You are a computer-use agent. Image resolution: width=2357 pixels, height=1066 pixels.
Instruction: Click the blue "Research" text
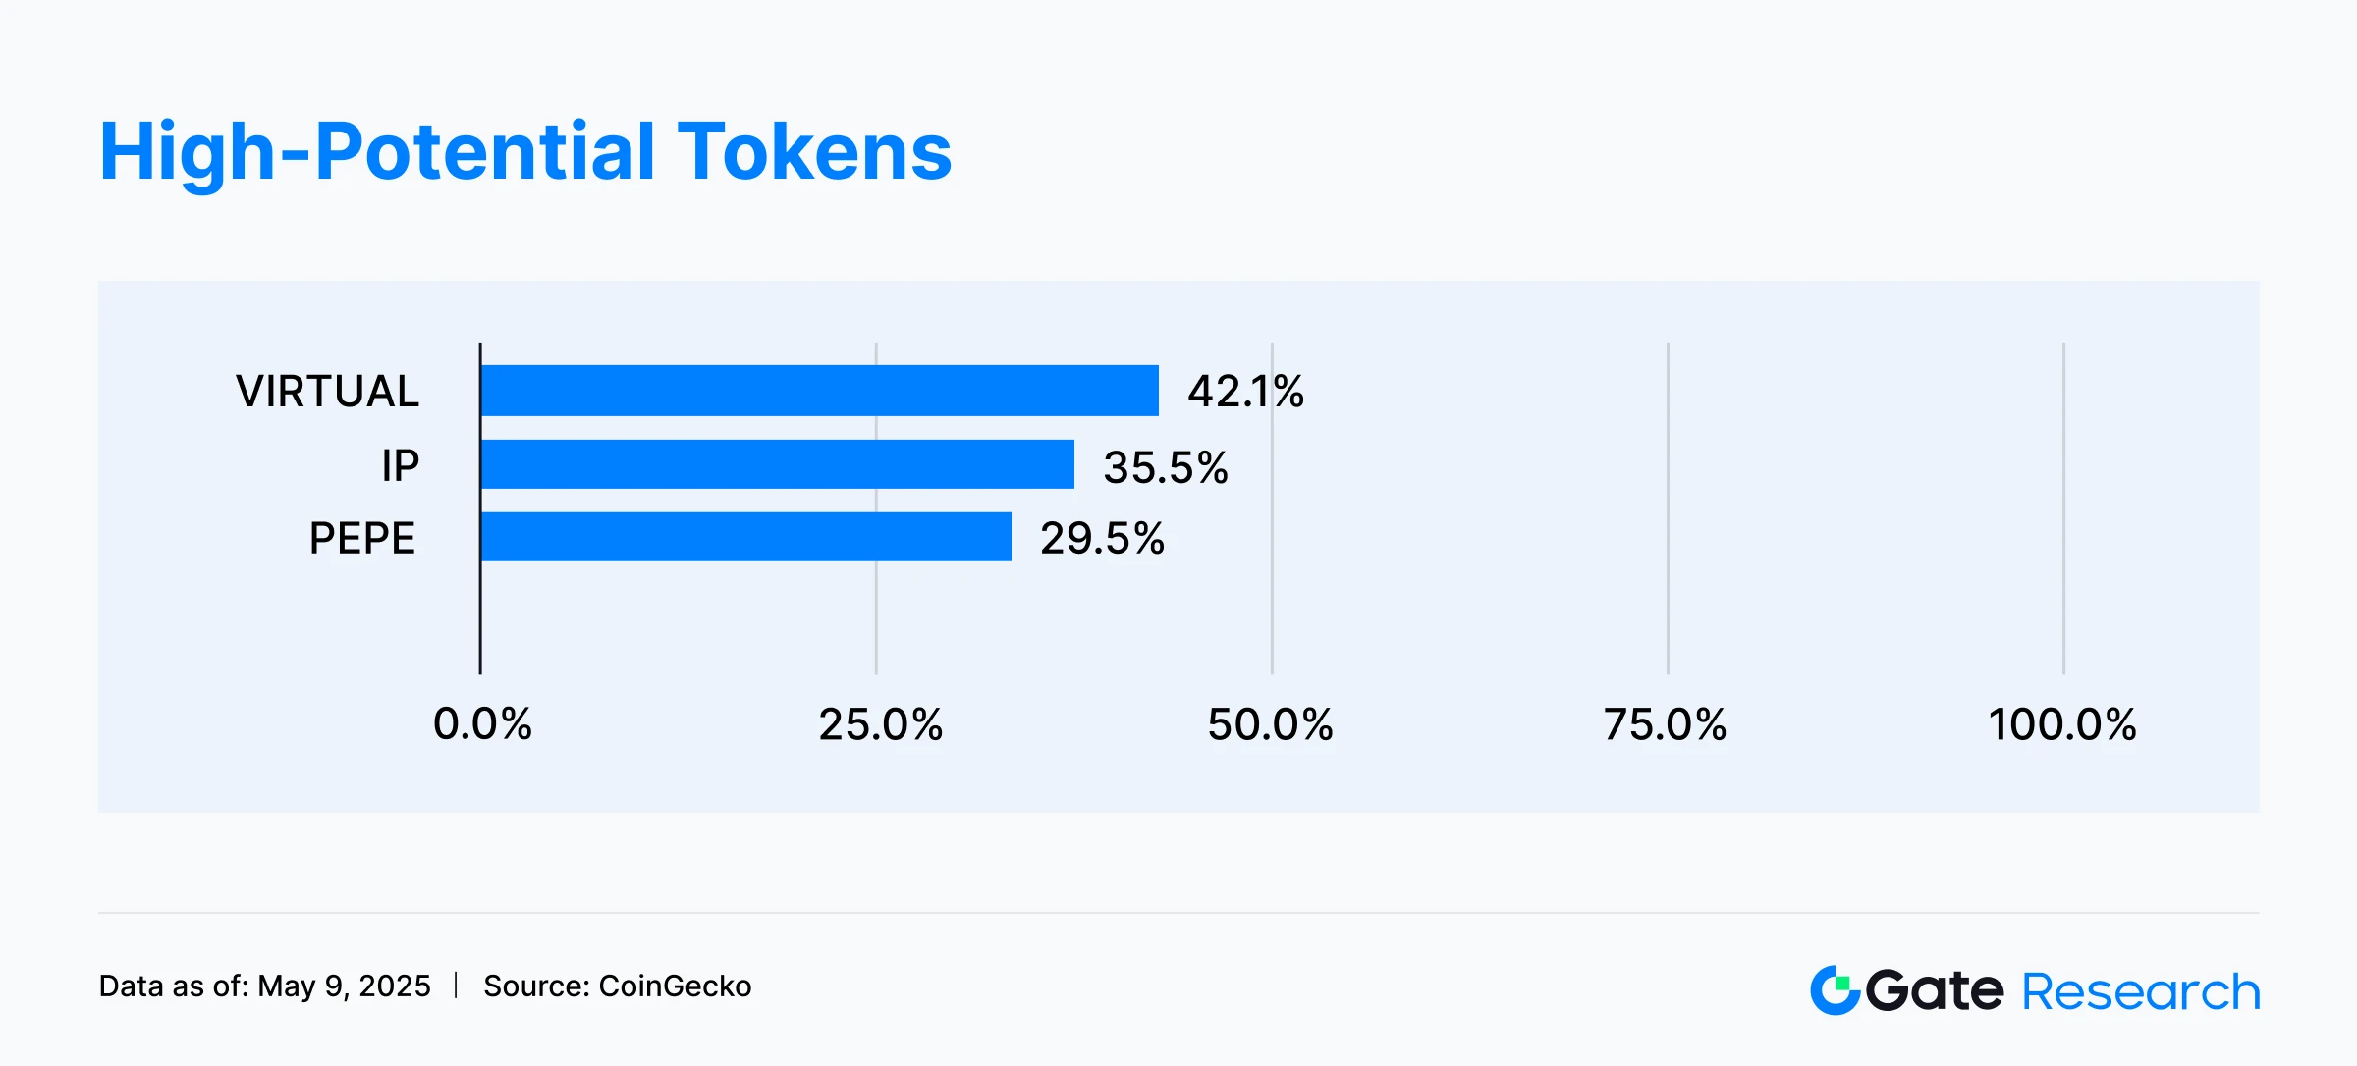tap(2141, 991)
